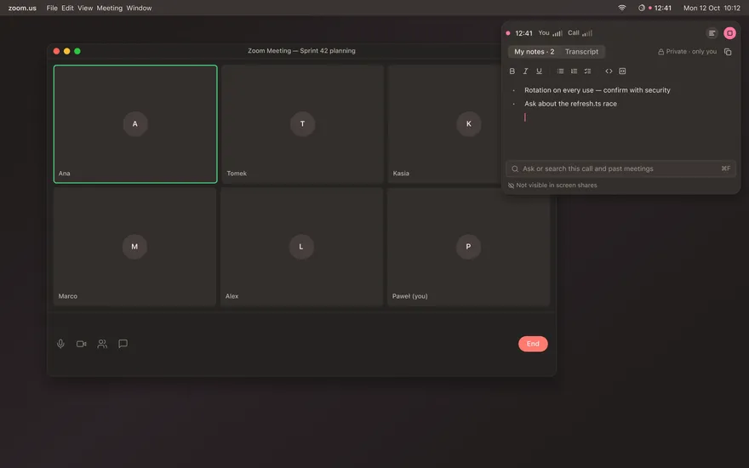Apply underline formatting in notes
The width and height of the screenshot is (749, 468).
[x=539, y=71]
